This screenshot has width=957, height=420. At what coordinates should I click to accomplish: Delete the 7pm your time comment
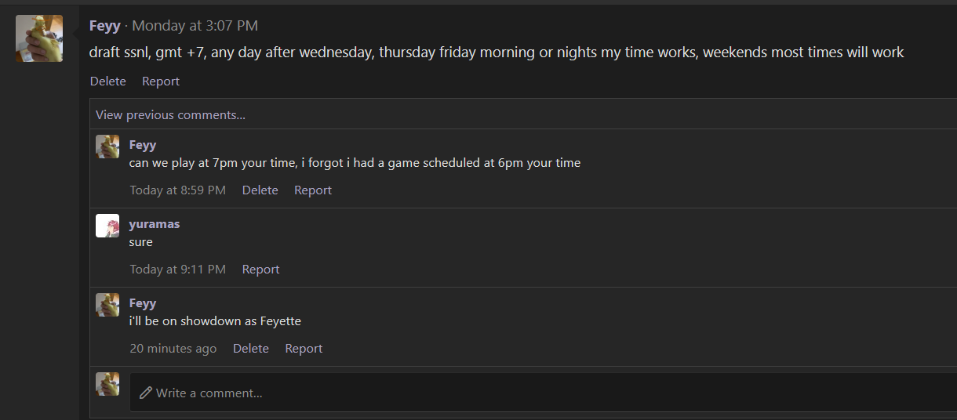260,190
